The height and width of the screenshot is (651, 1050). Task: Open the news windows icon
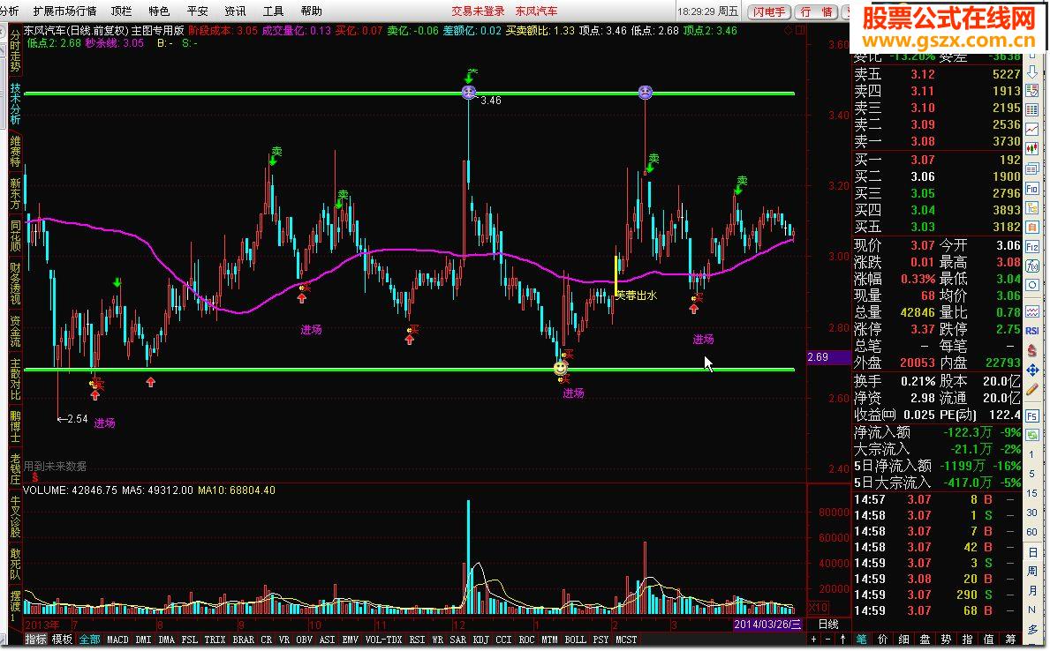1032,168
